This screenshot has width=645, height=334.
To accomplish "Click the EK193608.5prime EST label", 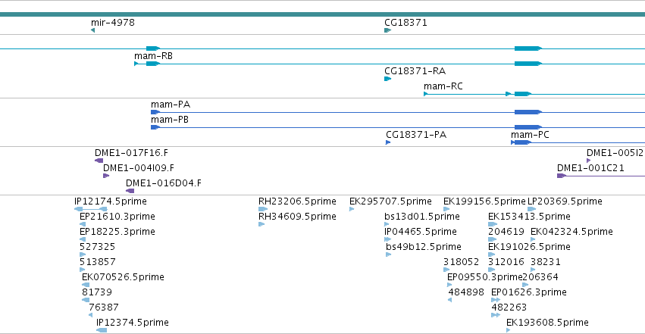I will (547, 323).
